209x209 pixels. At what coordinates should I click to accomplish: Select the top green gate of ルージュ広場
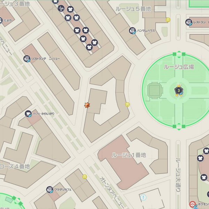pyautogui.click(x=179, y=54)
